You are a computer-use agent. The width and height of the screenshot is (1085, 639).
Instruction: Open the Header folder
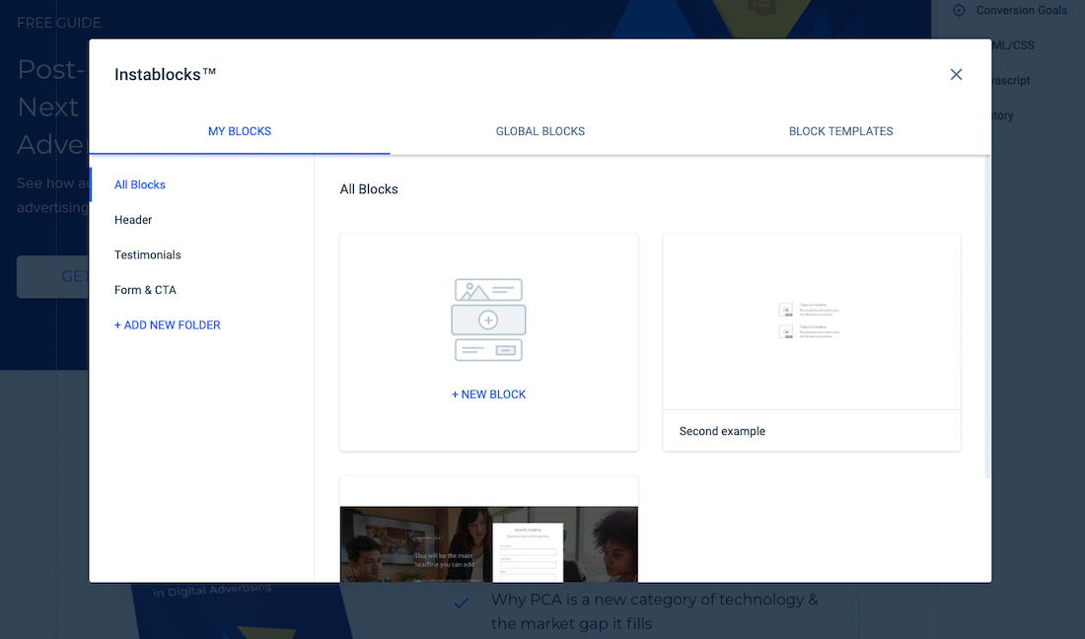click(x=133, y=220)
